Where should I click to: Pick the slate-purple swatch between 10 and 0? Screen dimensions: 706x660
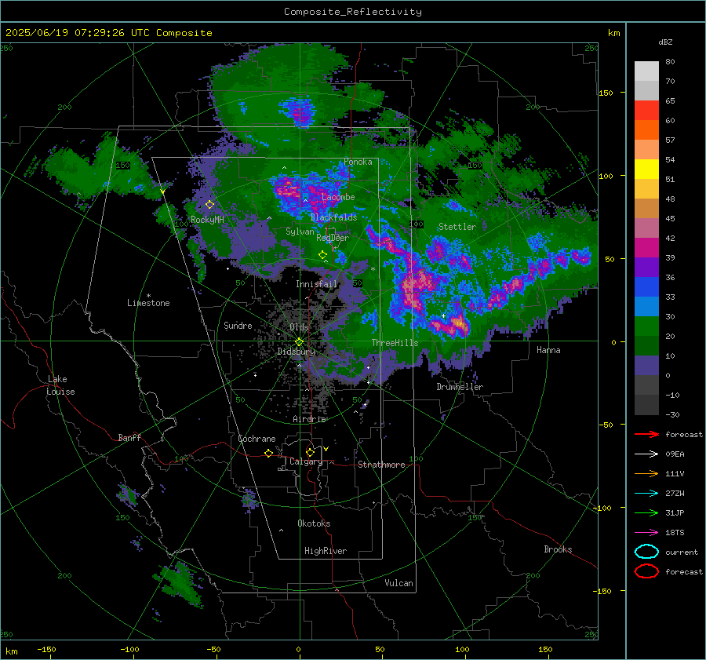(646, 366)
